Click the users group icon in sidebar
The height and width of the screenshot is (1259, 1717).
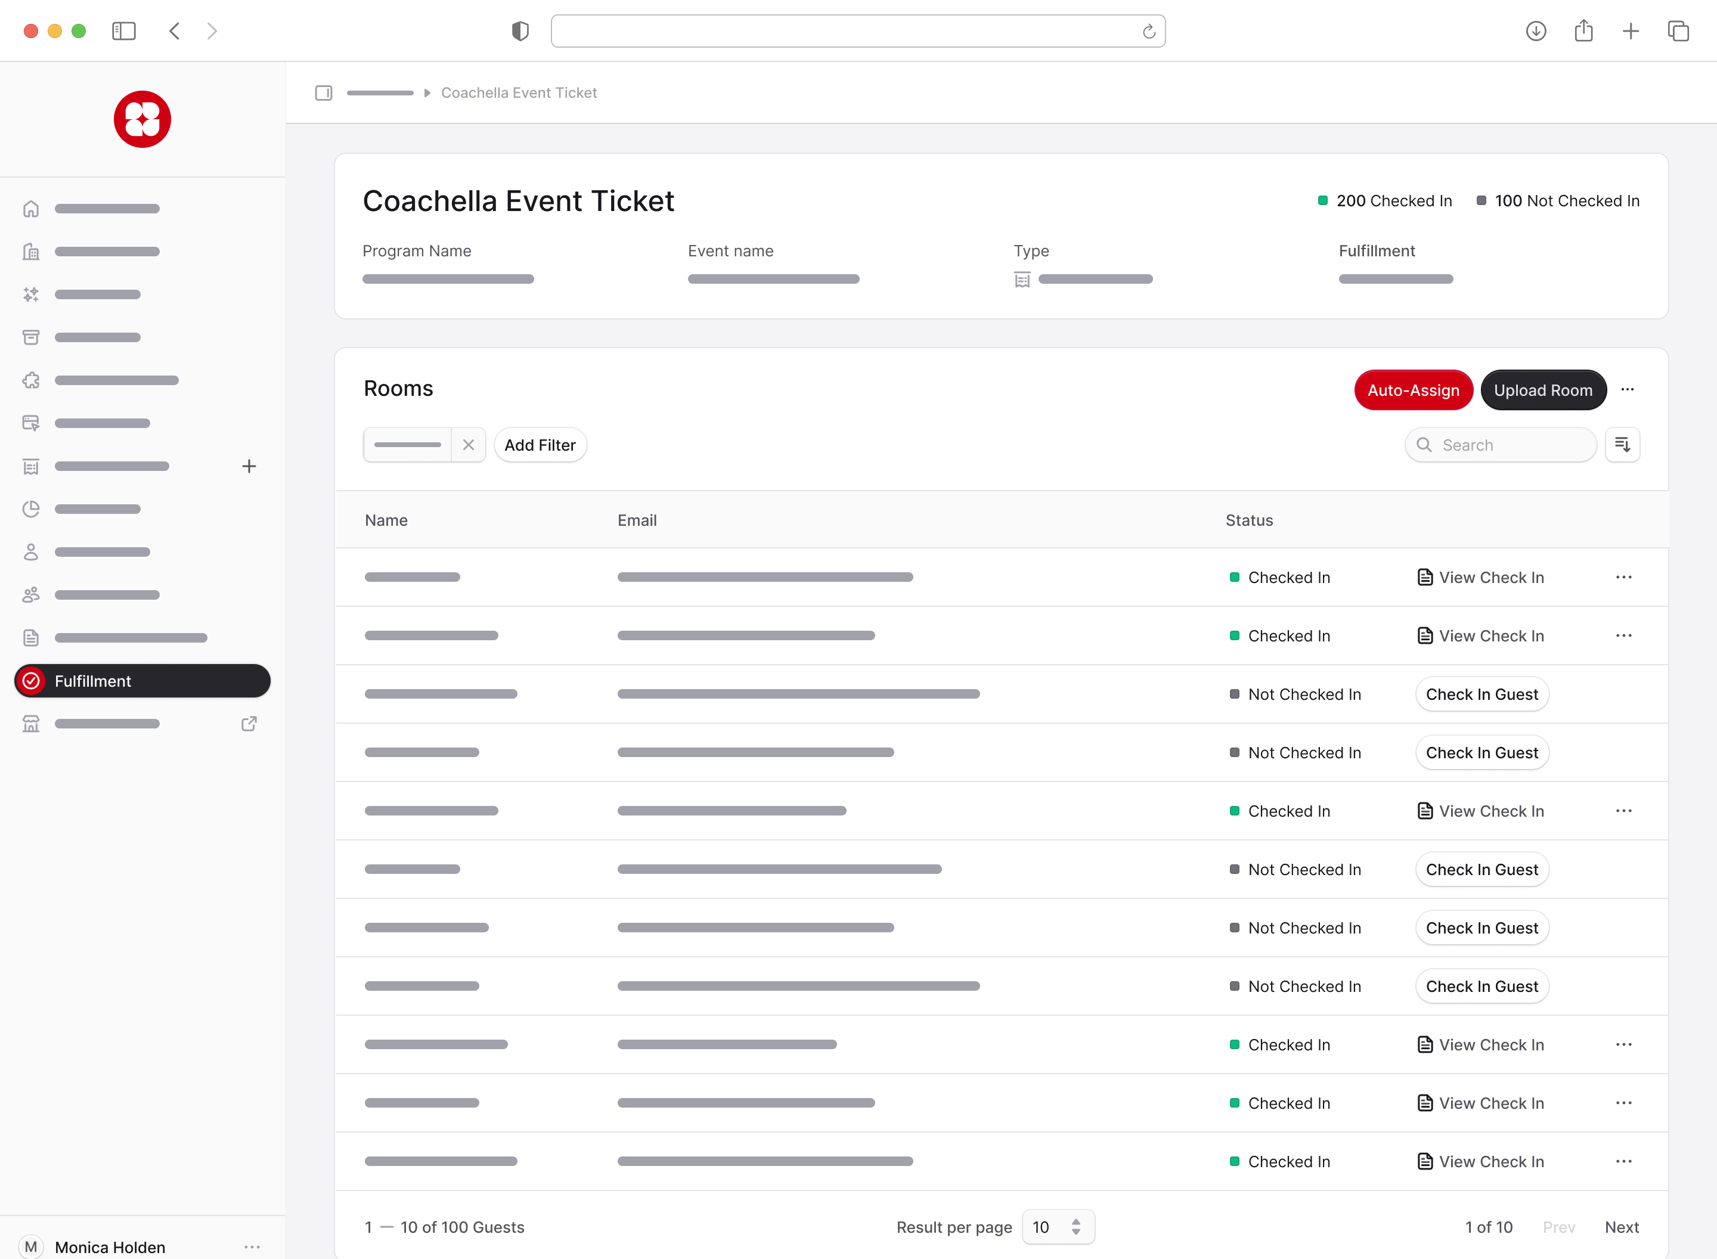coord(30,595)
